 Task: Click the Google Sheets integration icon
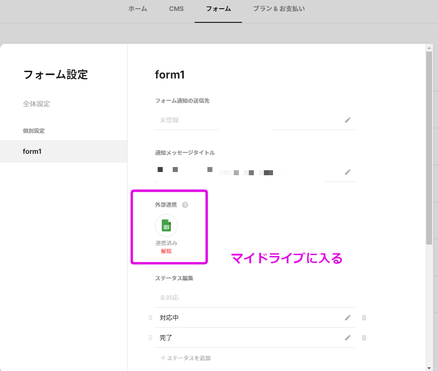166,225
